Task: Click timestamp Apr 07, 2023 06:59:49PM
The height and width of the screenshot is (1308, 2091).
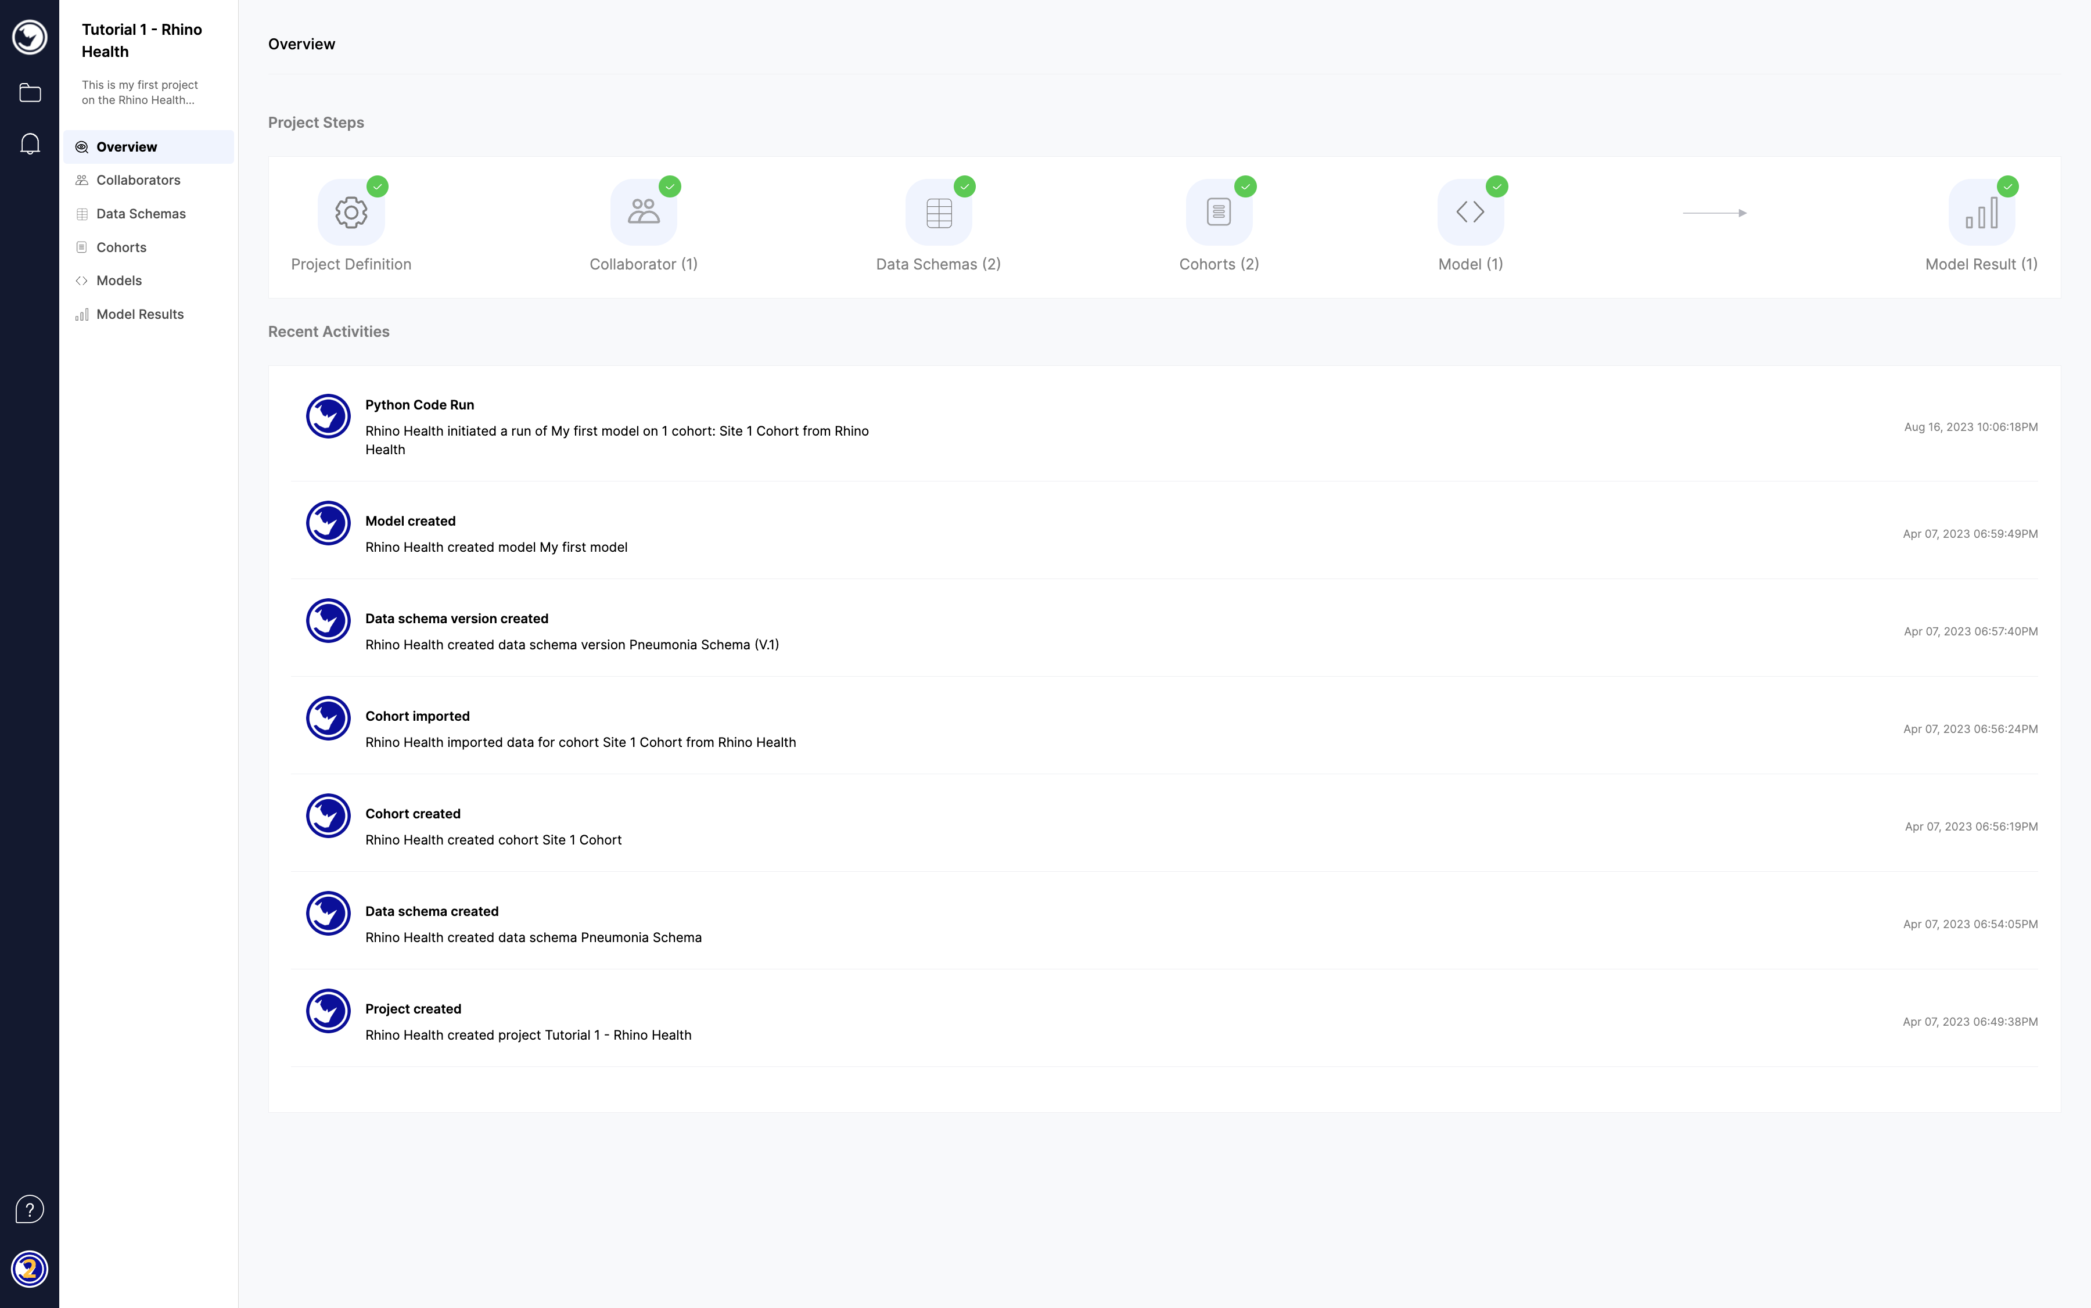Action: point(1970,534)
